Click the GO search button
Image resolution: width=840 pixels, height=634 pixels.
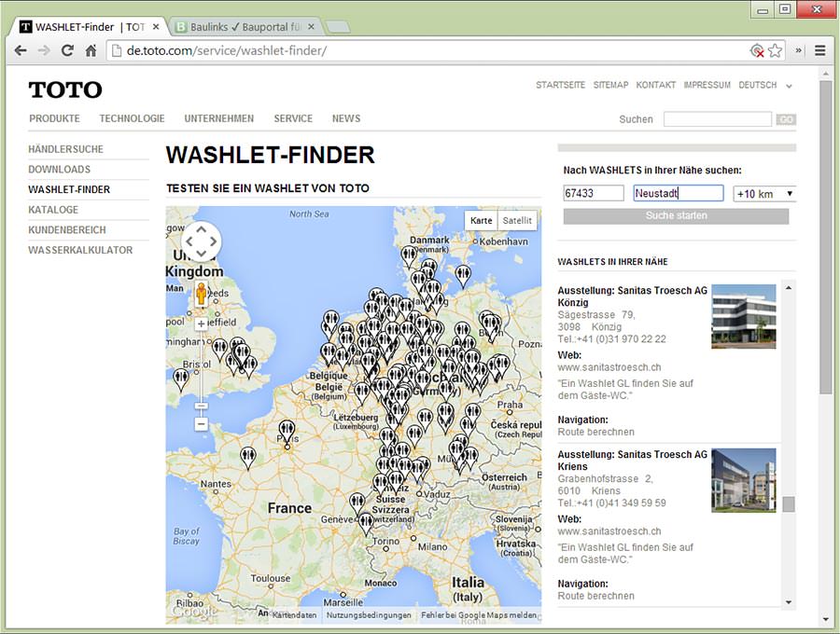[x=786, y=119]
